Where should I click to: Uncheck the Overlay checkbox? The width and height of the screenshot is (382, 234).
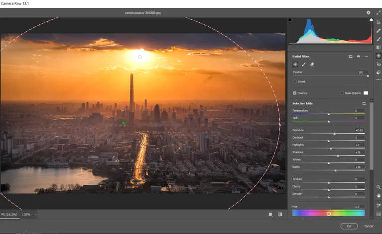pyautogui.click(x=295, y=93)
